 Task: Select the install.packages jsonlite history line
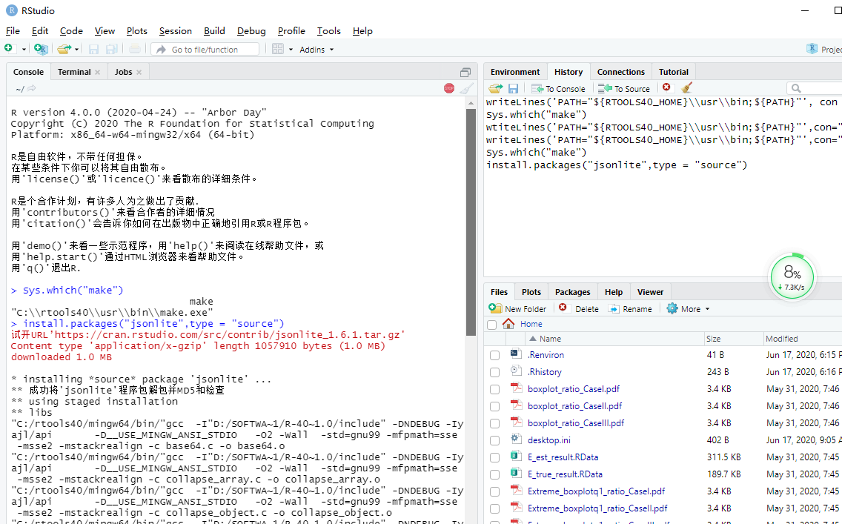(x=617, y=165)
